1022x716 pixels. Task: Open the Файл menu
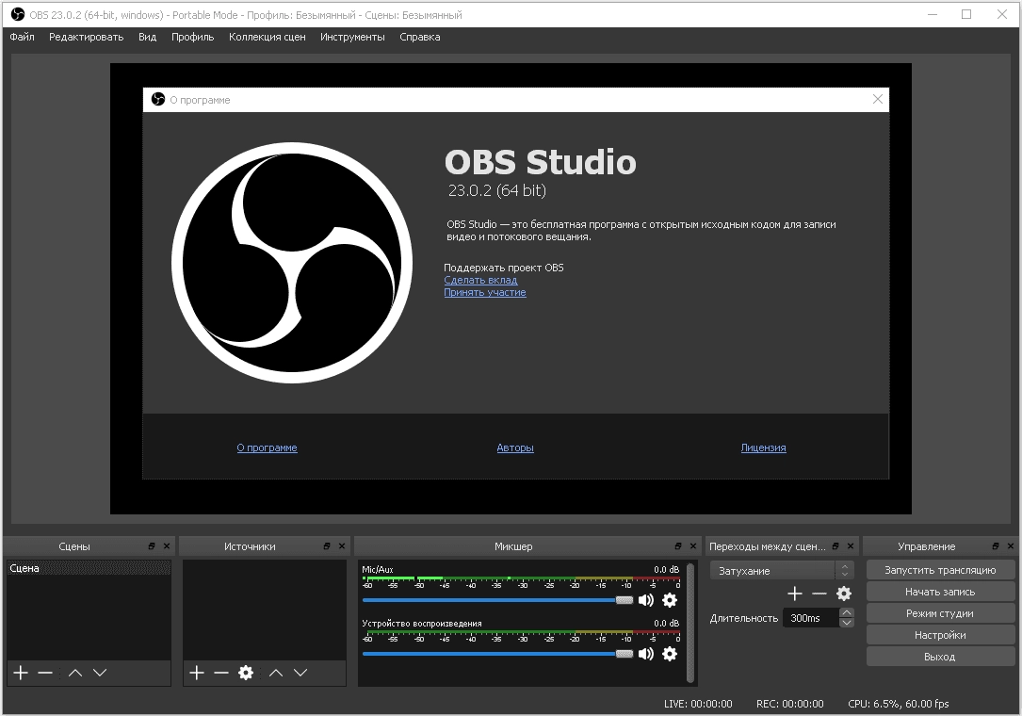23,37
